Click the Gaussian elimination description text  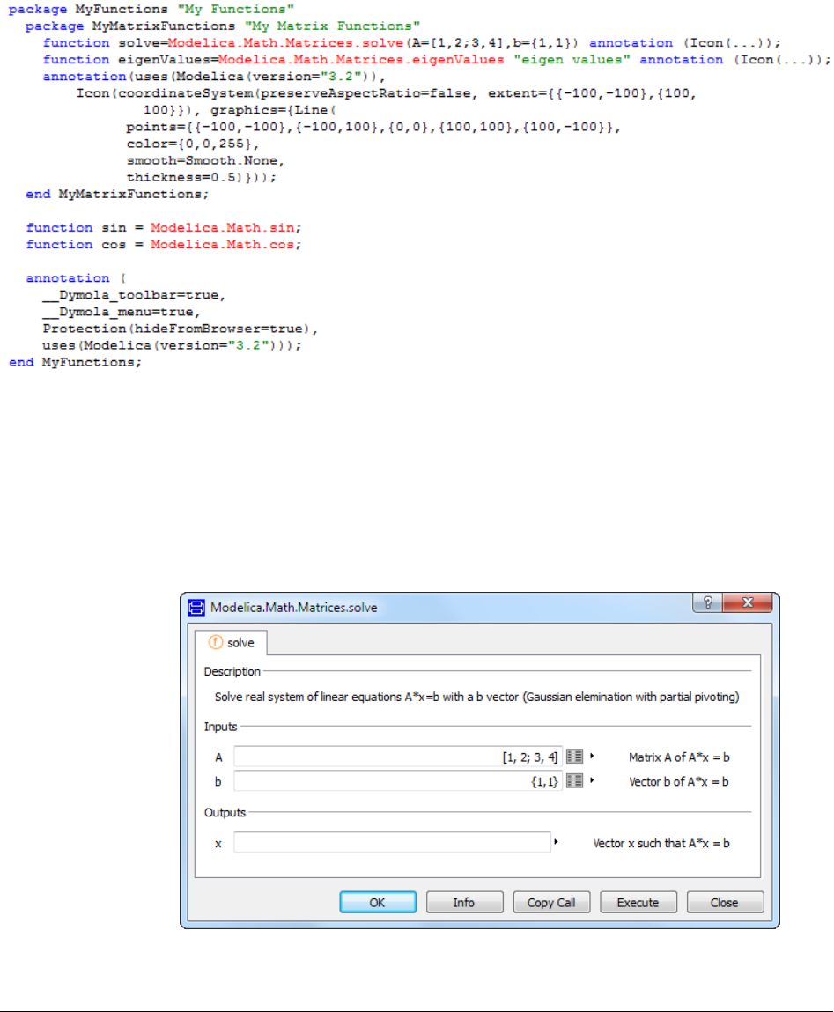(477, 697)
